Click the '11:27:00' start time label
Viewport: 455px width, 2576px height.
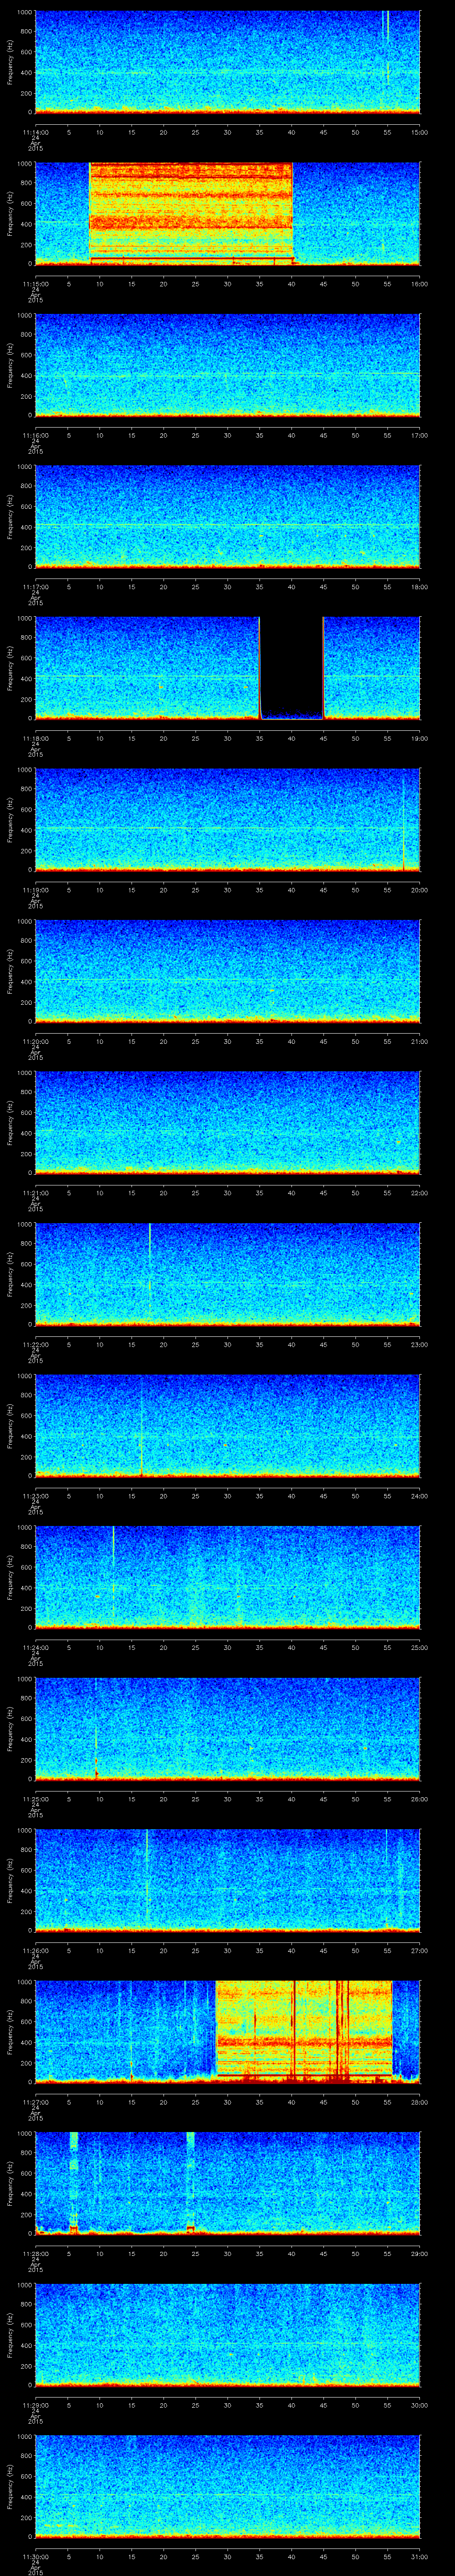[x=35, y=2101]
